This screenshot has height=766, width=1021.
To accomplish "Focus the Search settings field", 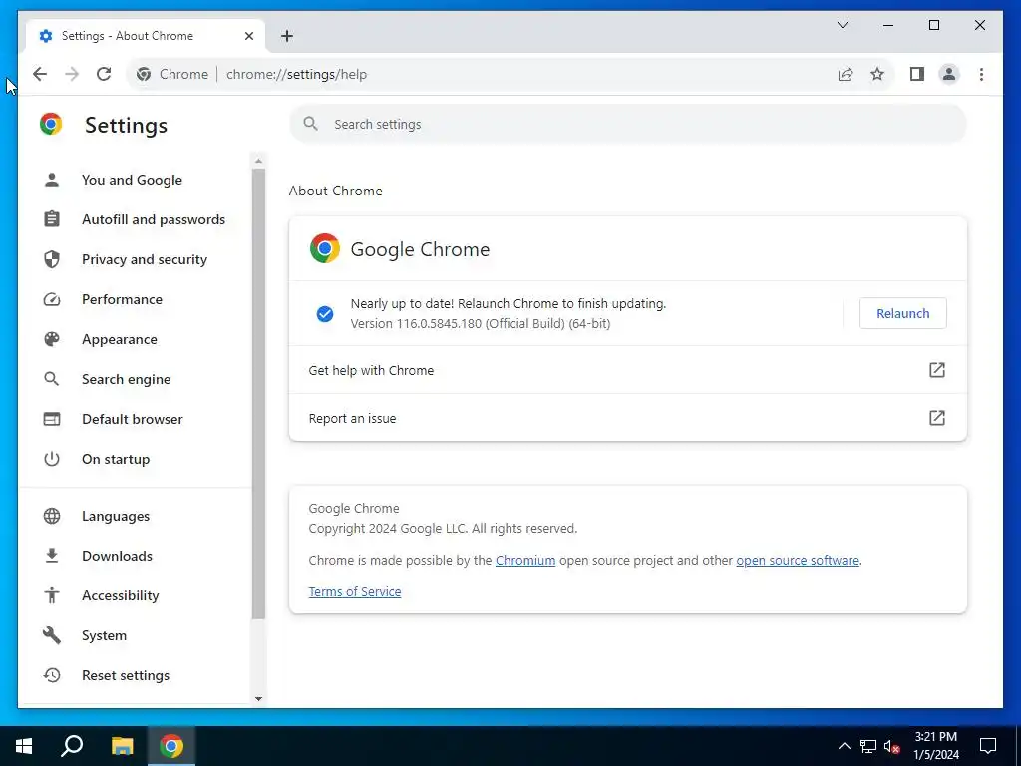I will (x=628, y=124).
